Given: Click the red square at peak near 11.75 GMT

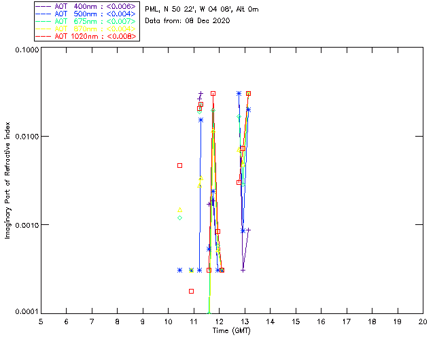Looking at the screenshot, I should (x=213, y=94).
